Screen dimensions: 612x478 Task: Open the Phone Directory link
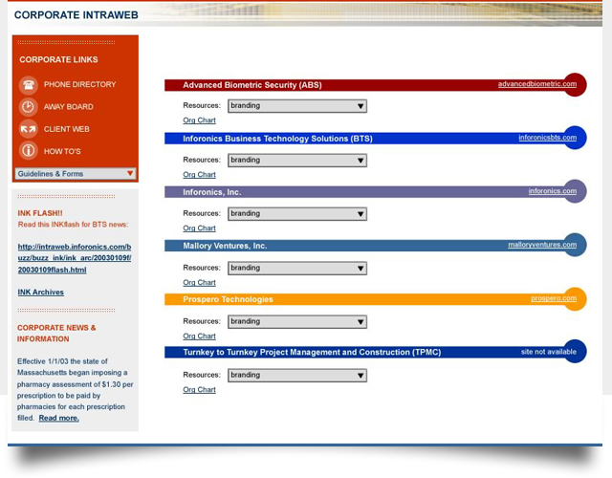(x=79, y=84)
